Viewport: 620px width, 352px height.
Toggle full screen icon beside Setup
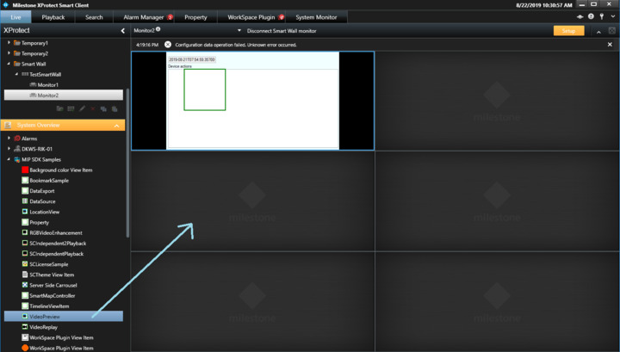click(x=611, y=31)
